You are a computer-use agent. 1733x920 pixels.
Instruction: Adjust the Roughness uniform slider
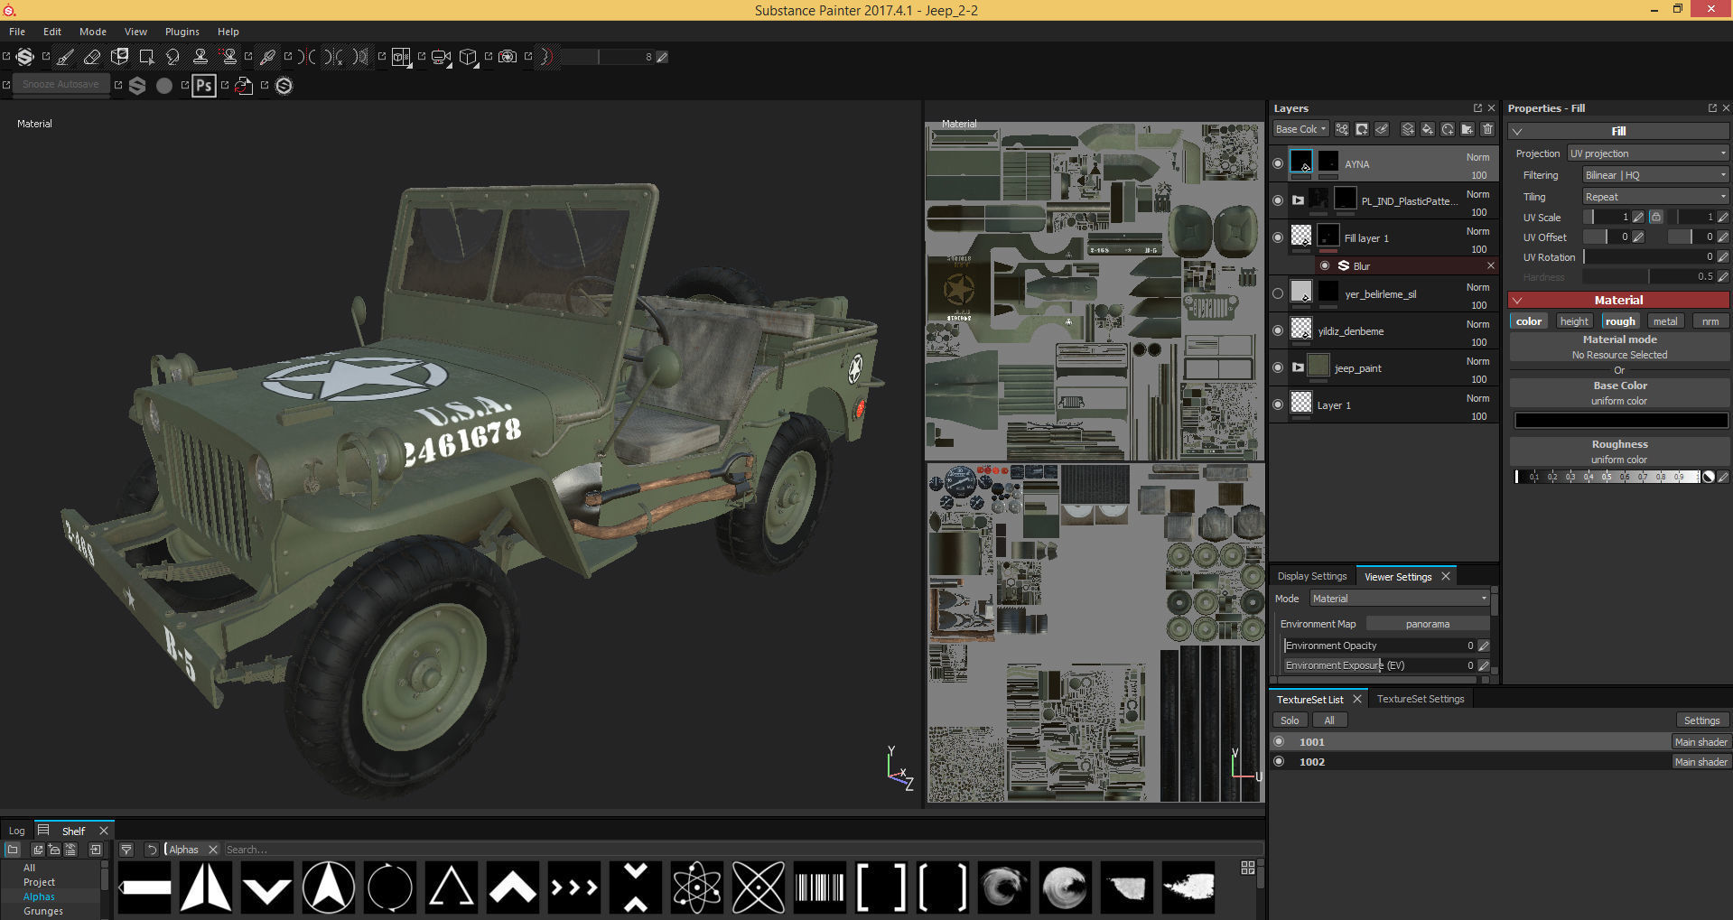point(1608,477)
